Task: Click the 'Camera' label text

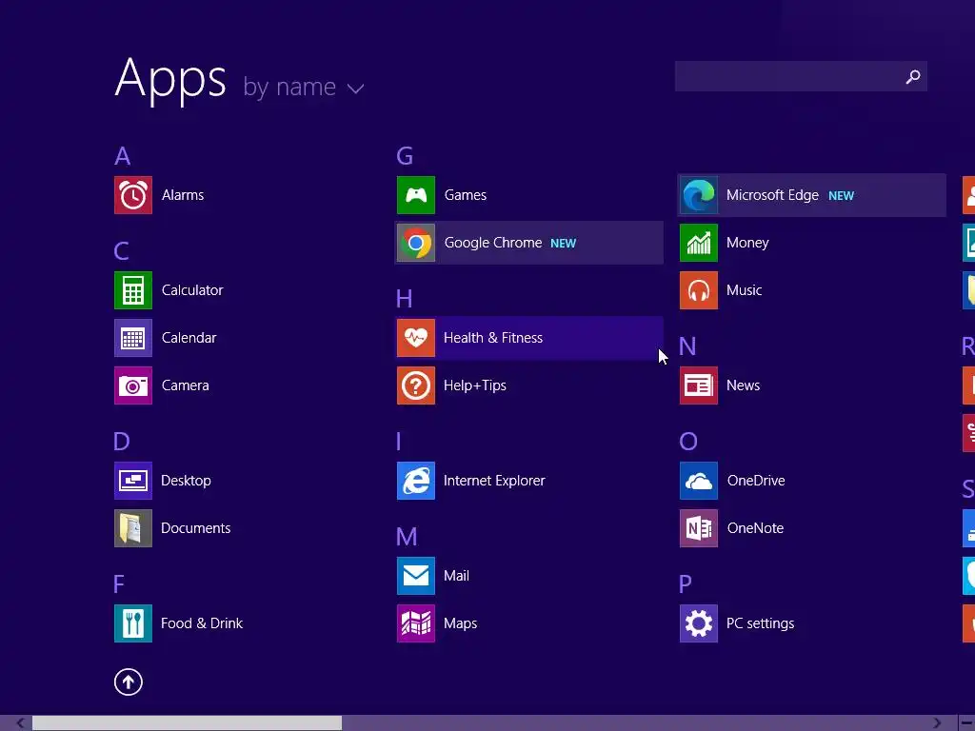Action: pos(186,385)
